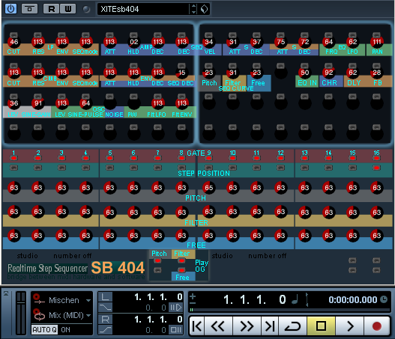This screenshot has height=339, width=395.
Task: Collapse transport panel with top-left arrow icon
Action: click(x=6, y=293)
